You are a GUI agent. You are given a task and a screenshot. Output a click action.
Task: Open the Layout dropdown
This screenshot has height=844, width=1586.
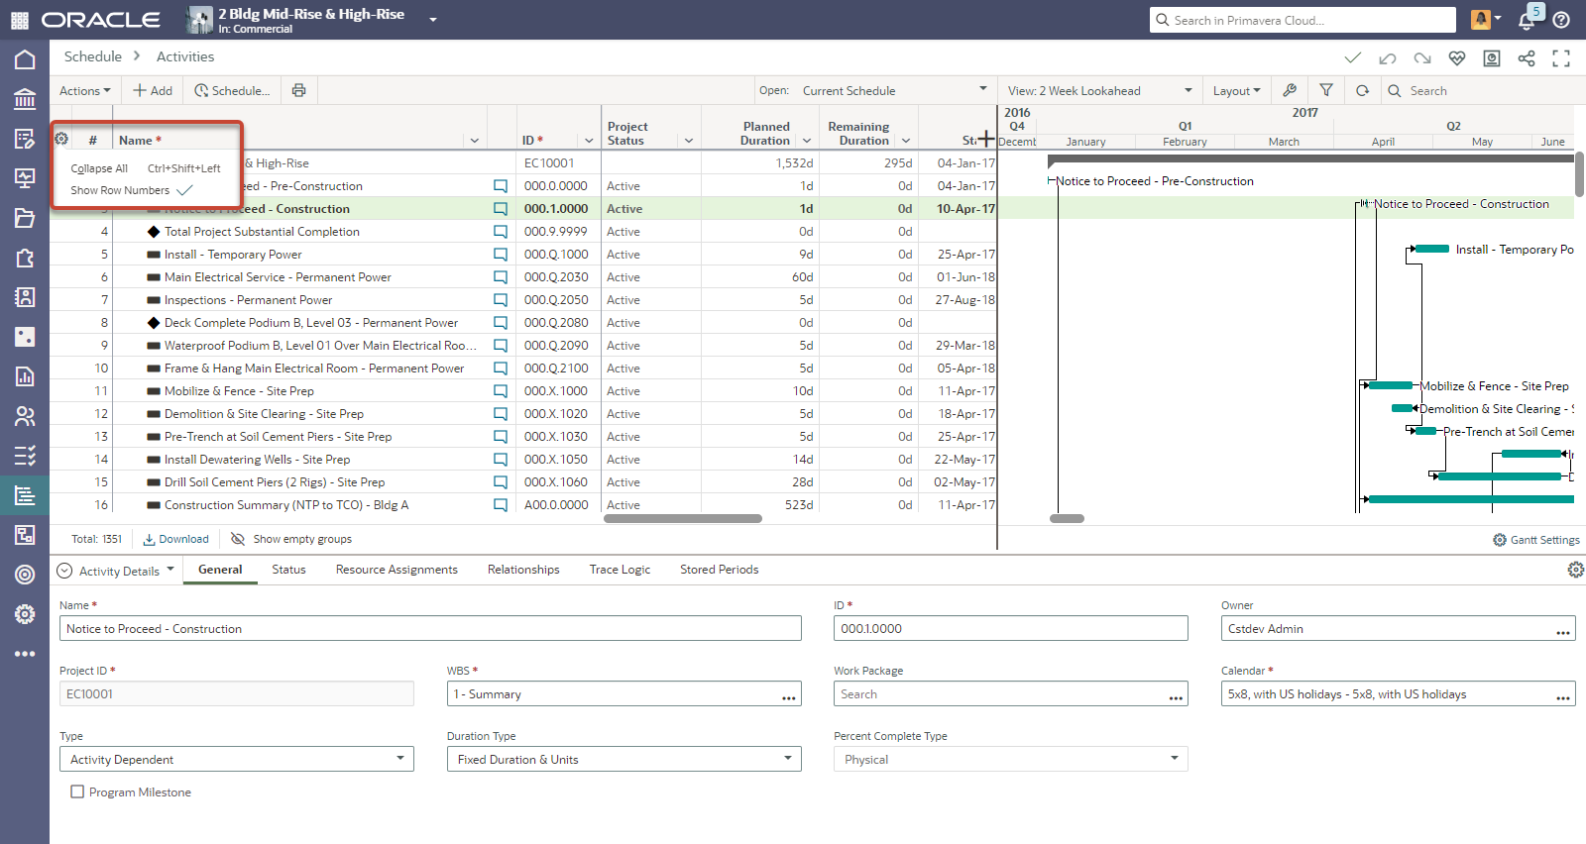point(1237,90)
